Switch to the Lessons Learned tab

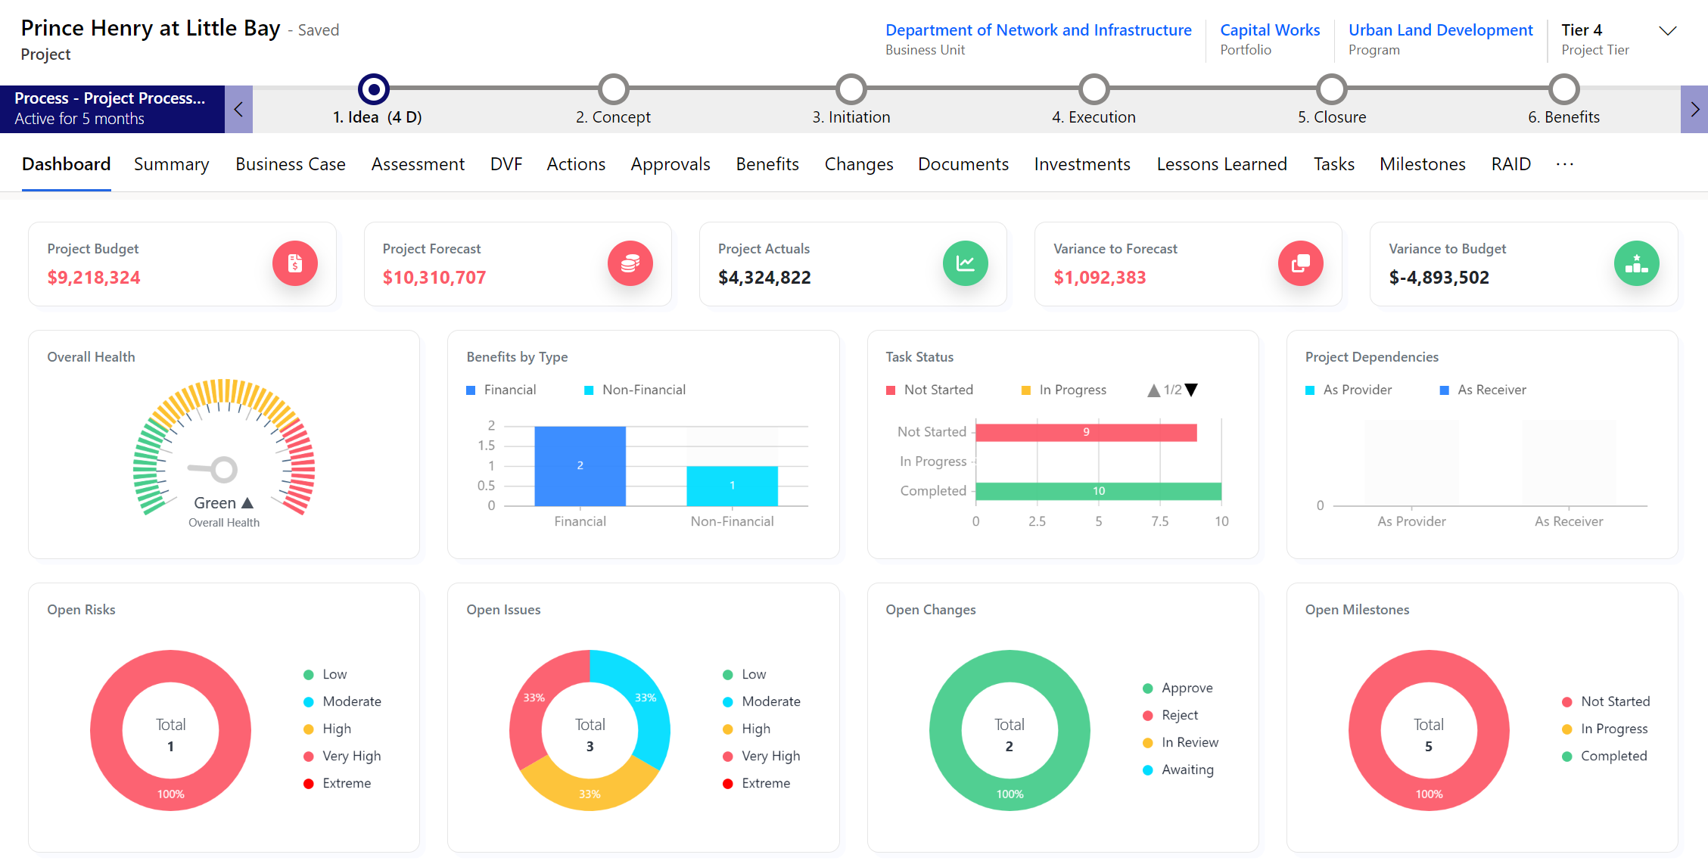pyautogui.click(x=1221, y=164)
